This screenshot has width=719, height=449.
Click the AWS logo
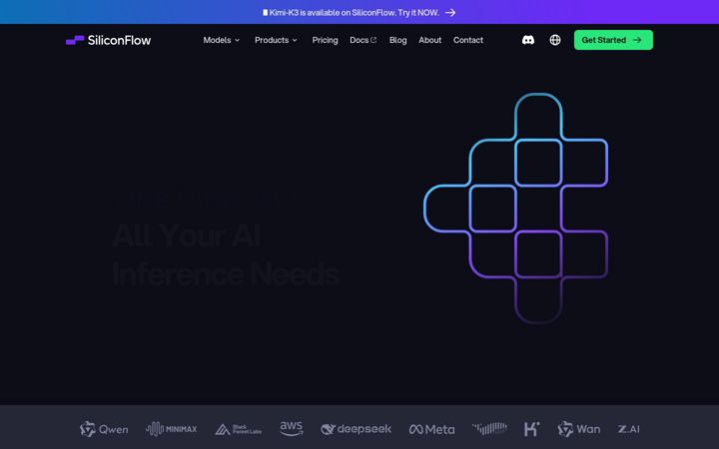point(292,429)
